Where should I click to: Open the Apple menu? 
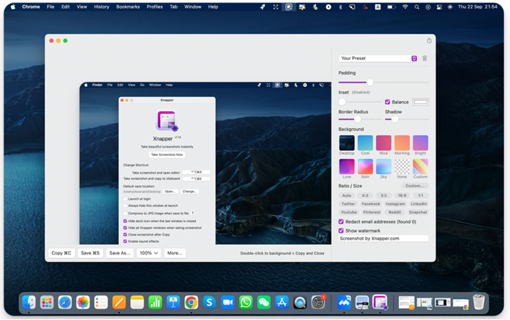13,7
